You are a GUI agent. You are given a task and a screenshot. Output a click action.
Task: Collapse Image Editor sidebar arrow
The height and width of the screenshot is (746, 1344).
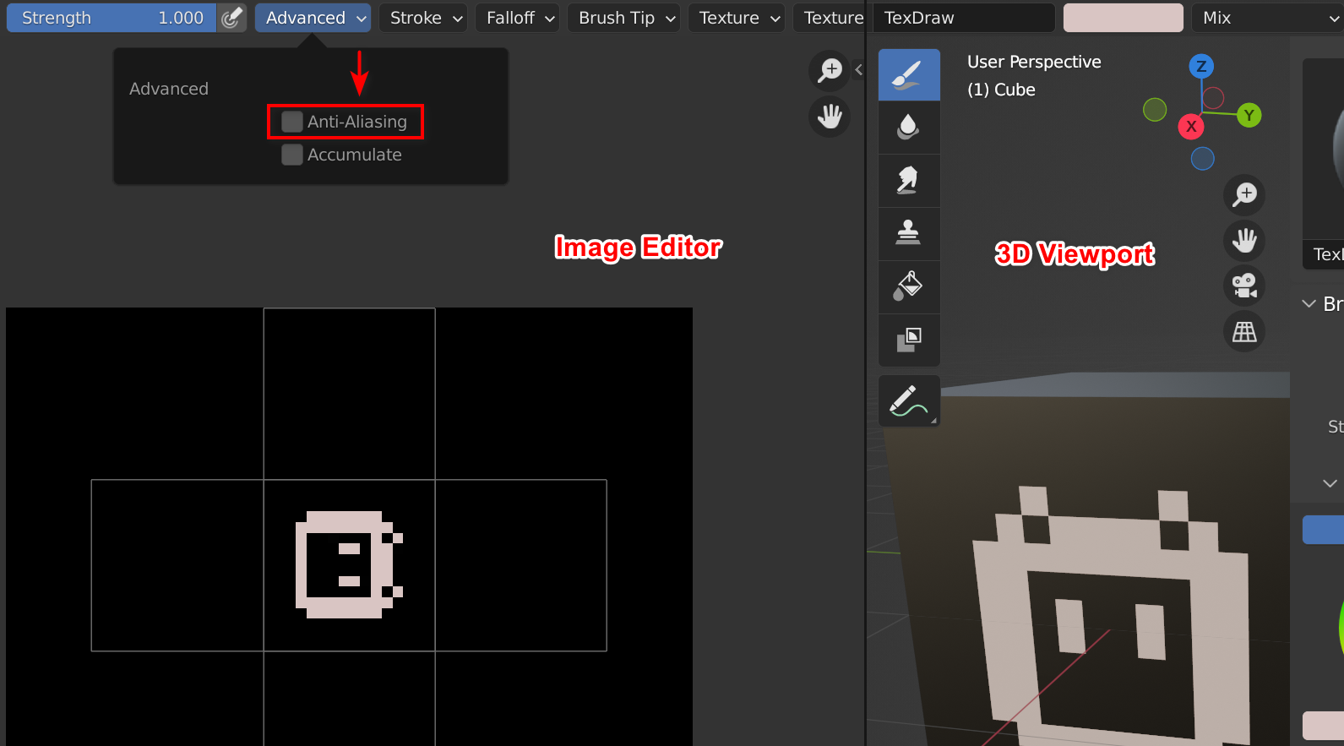858,70
